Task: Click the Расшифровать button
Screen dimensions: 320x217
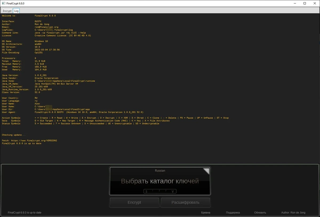Action: [x=185, y=202]
